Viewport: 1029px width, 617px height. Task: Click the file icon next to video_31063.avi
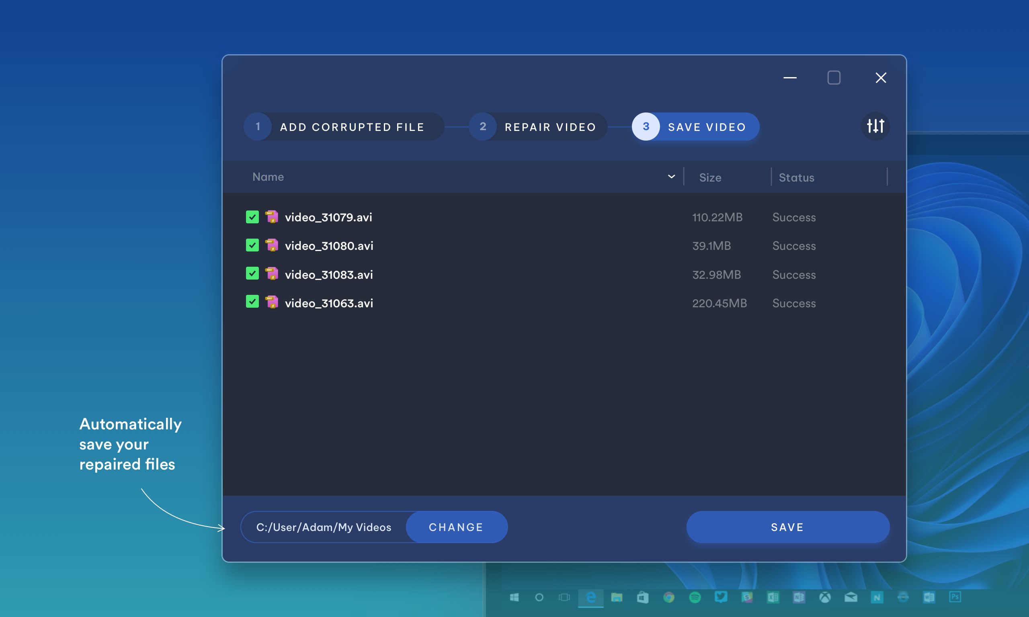pyautogui.click(x=272, y=302)
